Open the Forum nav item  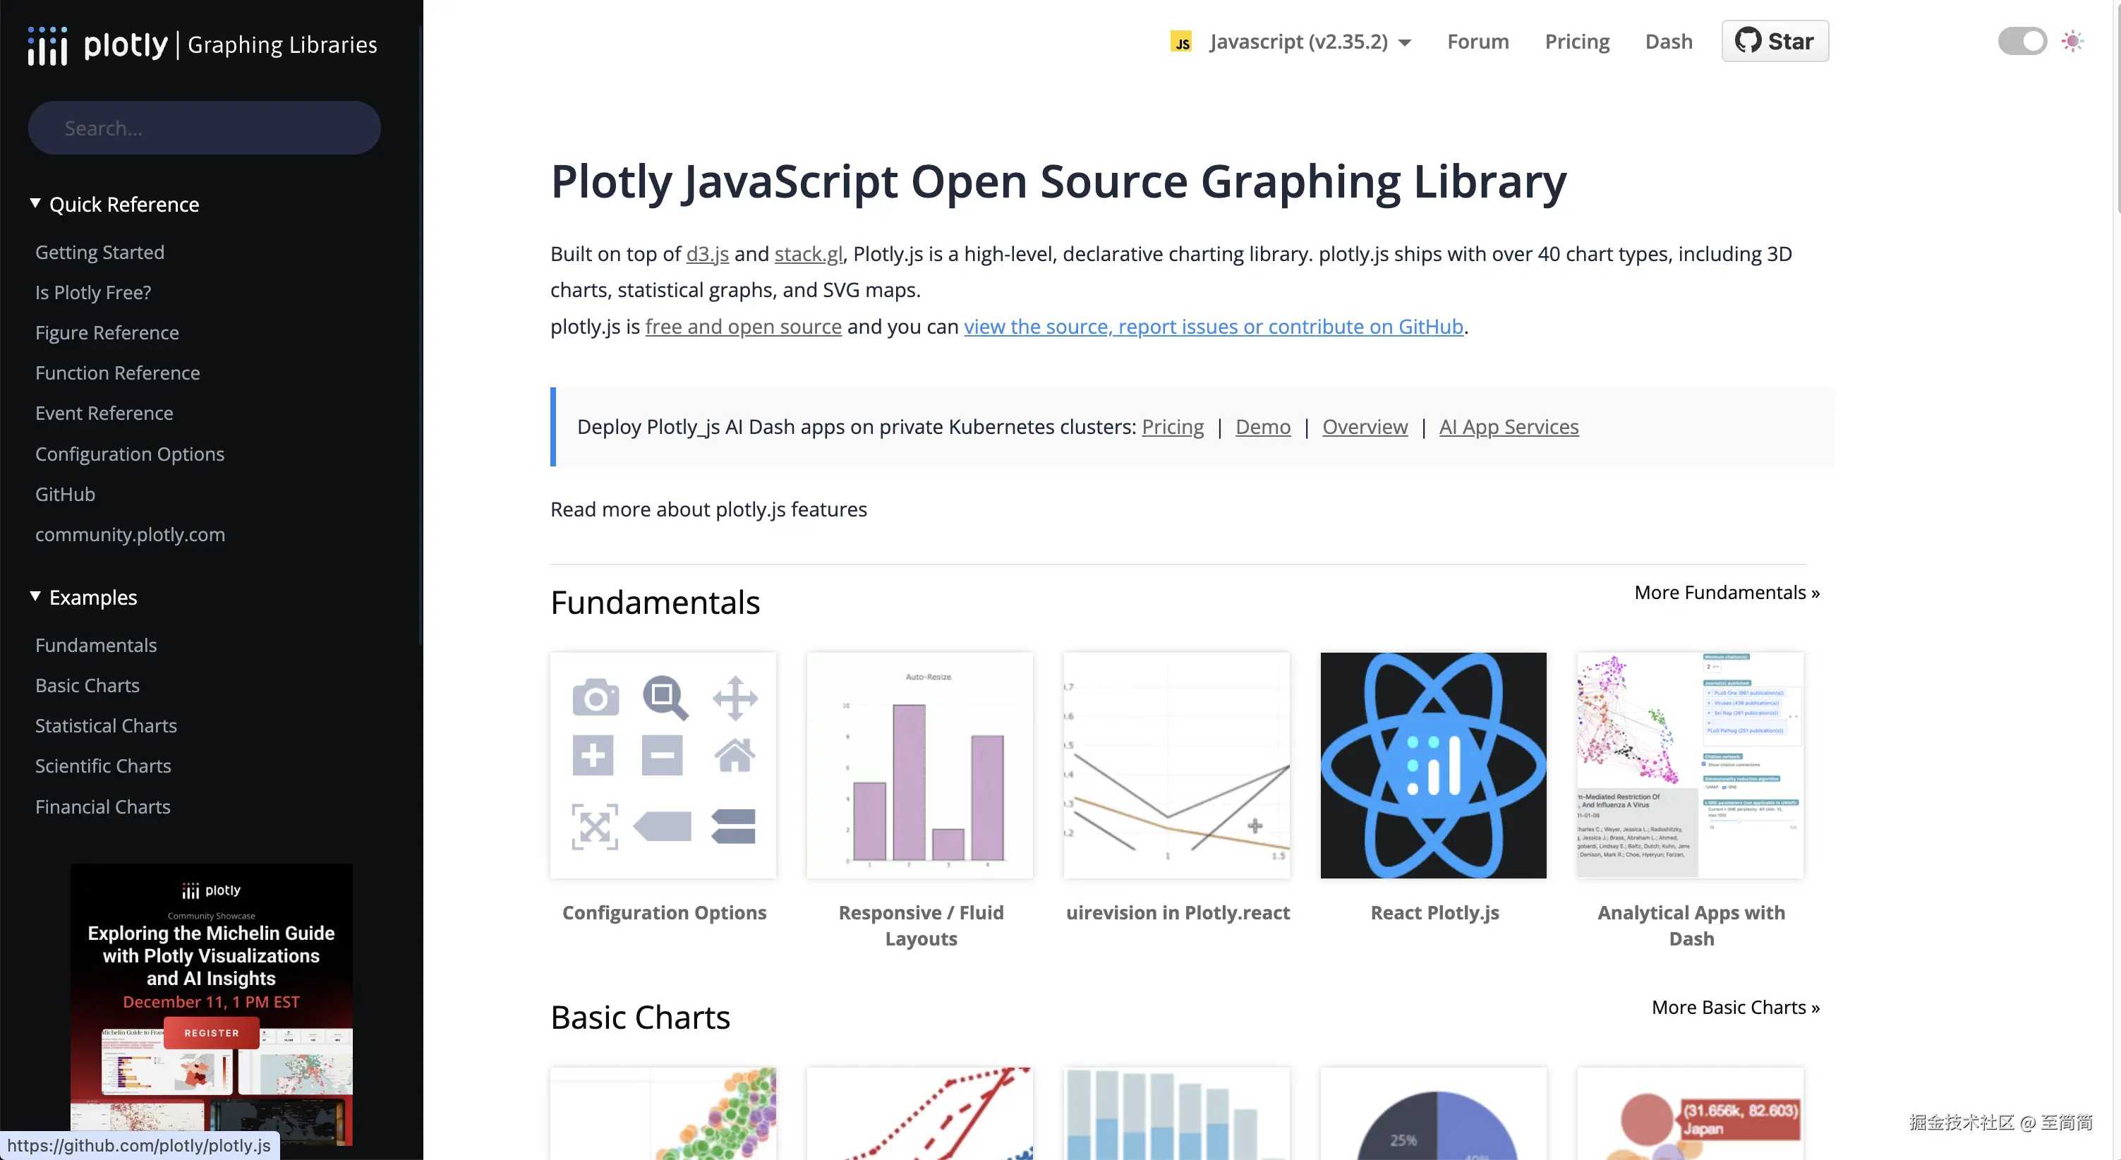(x=1477, y=42)
